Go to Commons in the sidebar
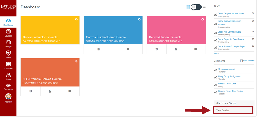Screen dimensions: 257x117 click(8, 87)
